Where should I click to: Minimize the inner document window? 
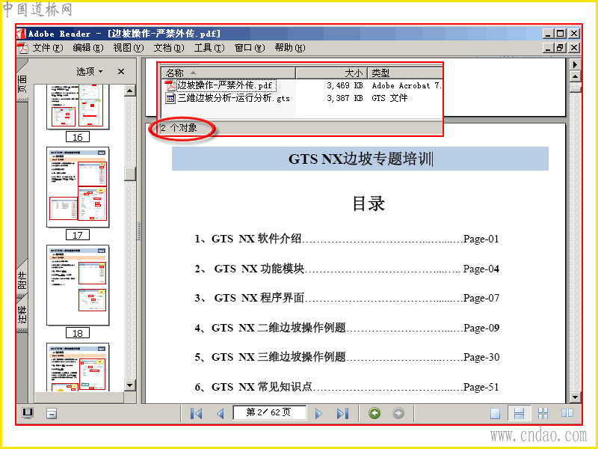pos(548,48)
